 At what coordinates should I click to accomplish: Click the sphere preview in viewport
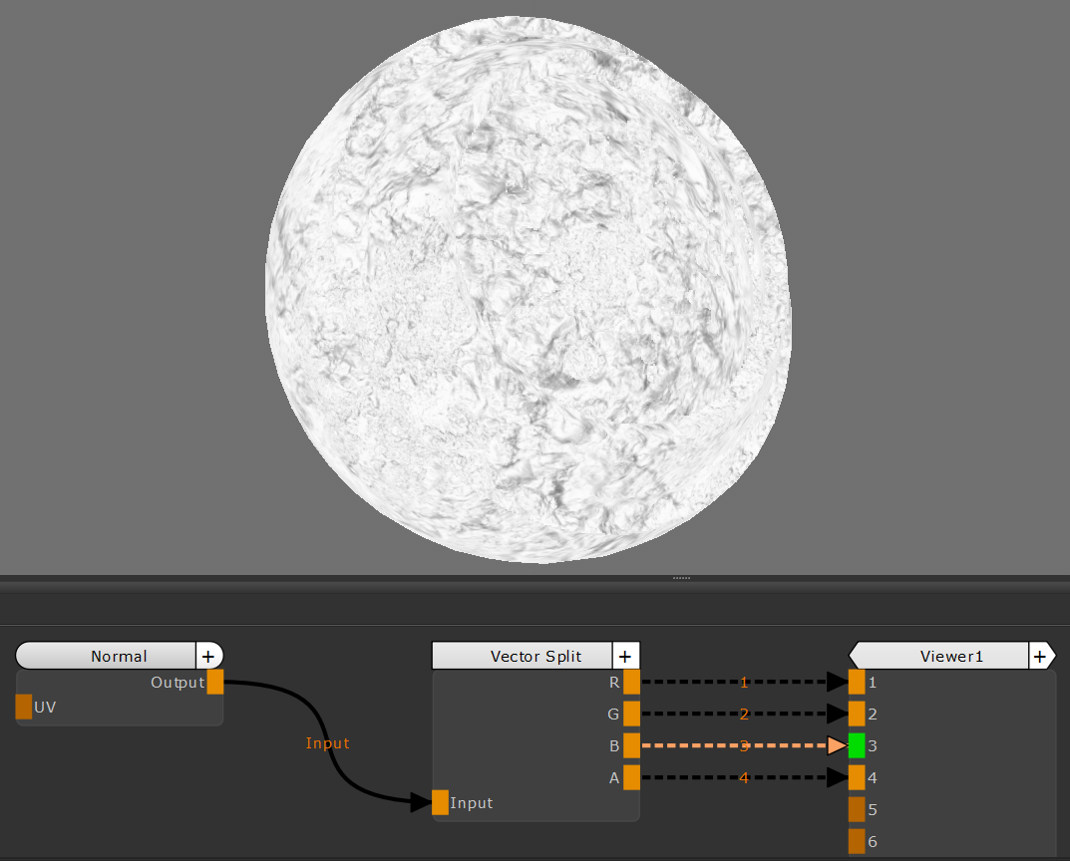tap(529, 289)
